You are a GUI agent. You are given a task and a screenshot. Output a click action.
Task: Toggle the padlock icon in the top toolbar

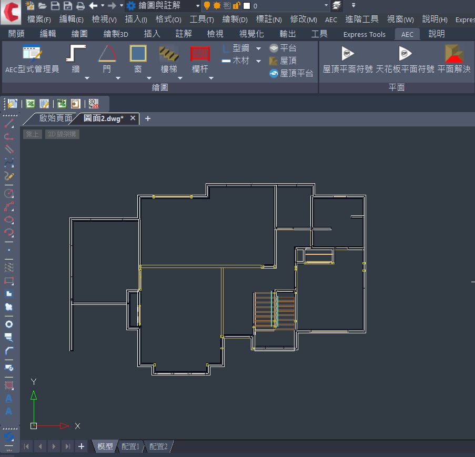coord(236,6)
